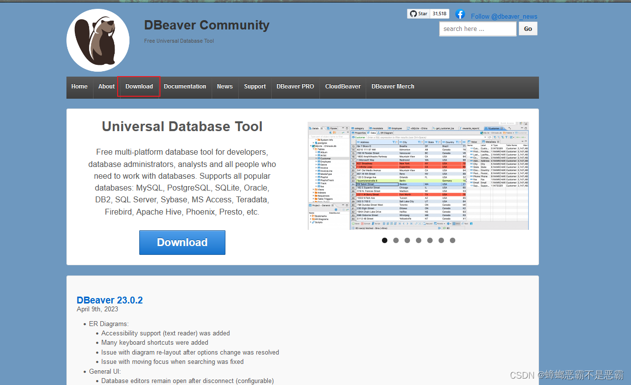Click the DBeaver beaver logo
The image size is (631, 385).
[x=98, y=40]
